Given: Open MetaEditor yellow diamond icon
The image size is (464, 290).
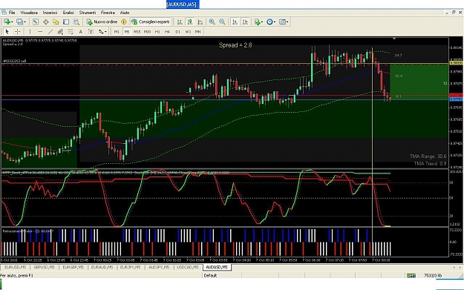Looking at the screenshot, I should (124, 22).
